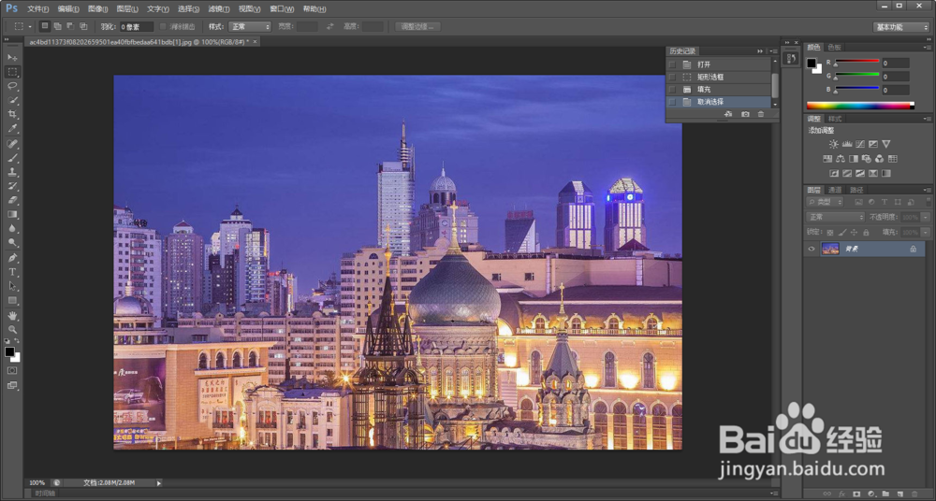Add a Color Balance adjustment
The image size is (936, 501).
pyautogui.click(x=841, y=159)
